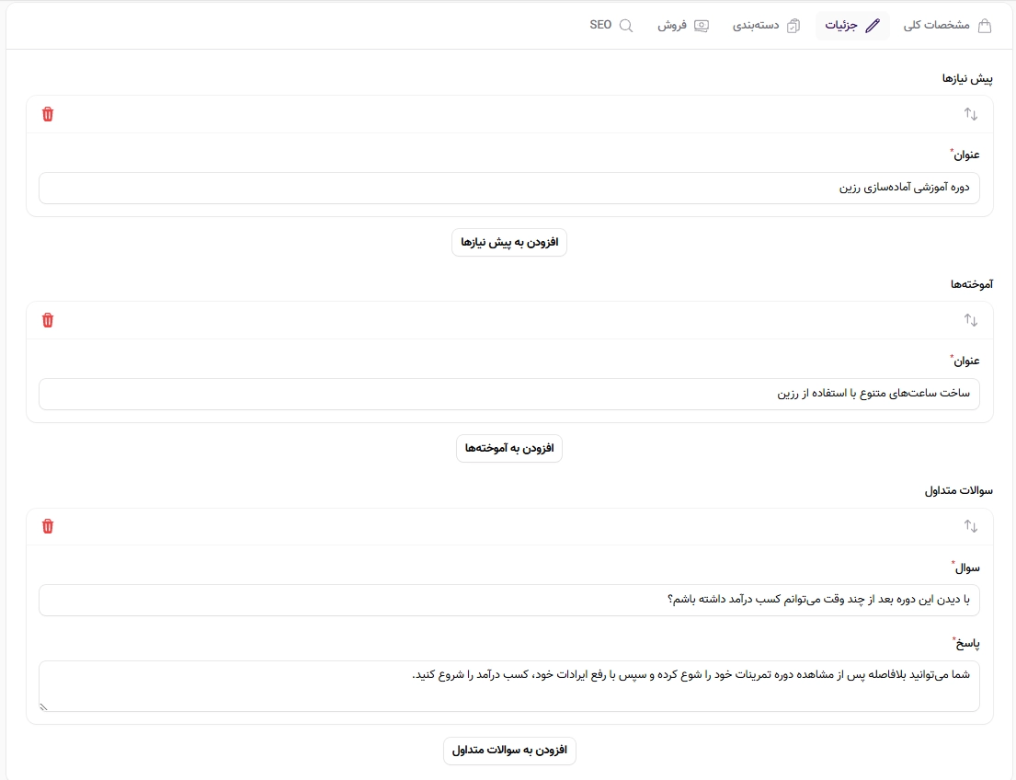Image resolution: width=1016 pixels, height=780 pixels.
Task: Focus the prerequisite عنوان input field
Action: click(509, 188)
